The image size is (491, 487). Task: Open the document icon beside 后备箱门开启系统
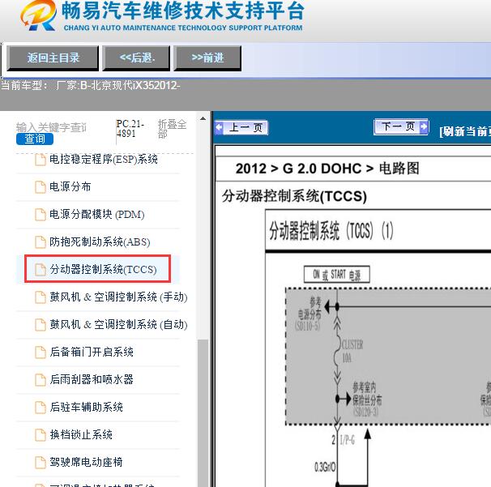tap(40, 352)
